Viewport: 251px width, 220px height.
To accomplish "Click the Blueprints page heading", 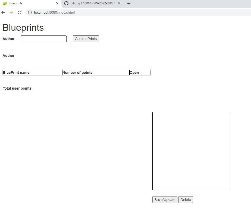I will point(23,28).
